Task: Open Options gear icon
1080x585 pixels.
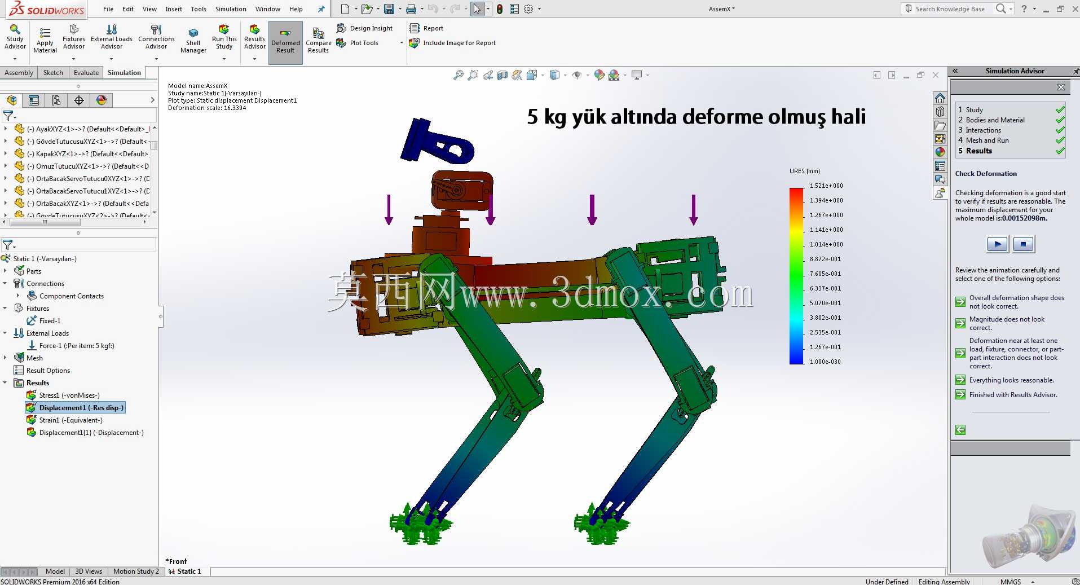Action: (x=528, y=9)
